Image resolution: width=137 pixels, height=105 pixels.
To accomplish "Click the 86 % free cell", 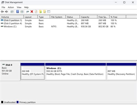I will tap(113, 26).
